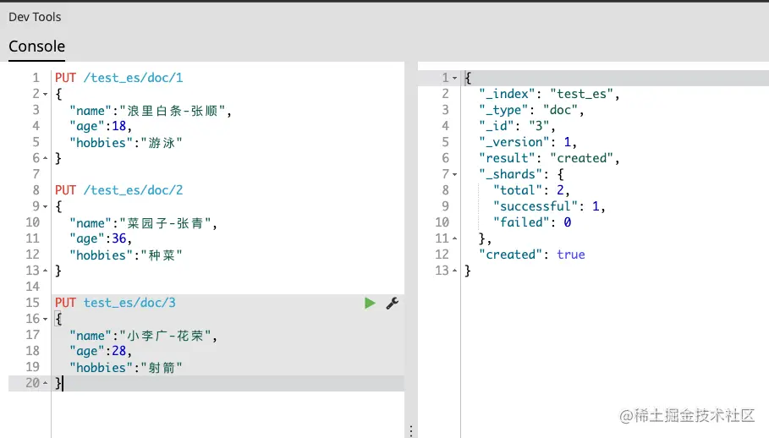Toggle fold arrow at response line 11
769x438 pixels.
(x=454, y=238)
